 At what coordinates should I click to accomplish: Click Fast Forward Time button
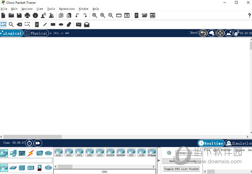point(38,143)
